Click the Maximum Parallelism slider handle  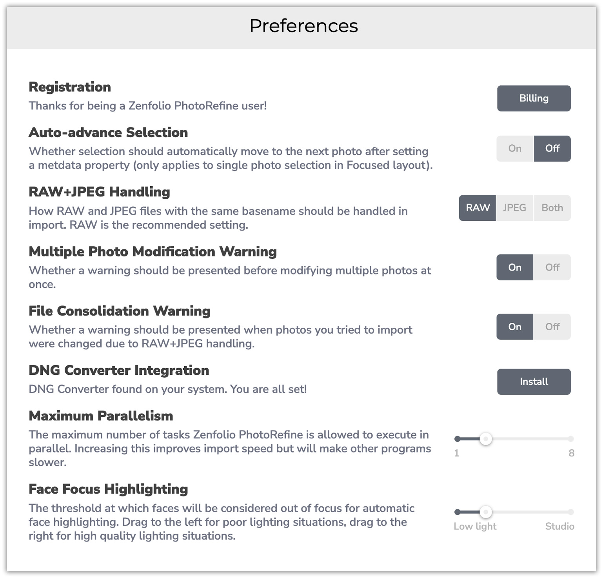click(485, 438)
